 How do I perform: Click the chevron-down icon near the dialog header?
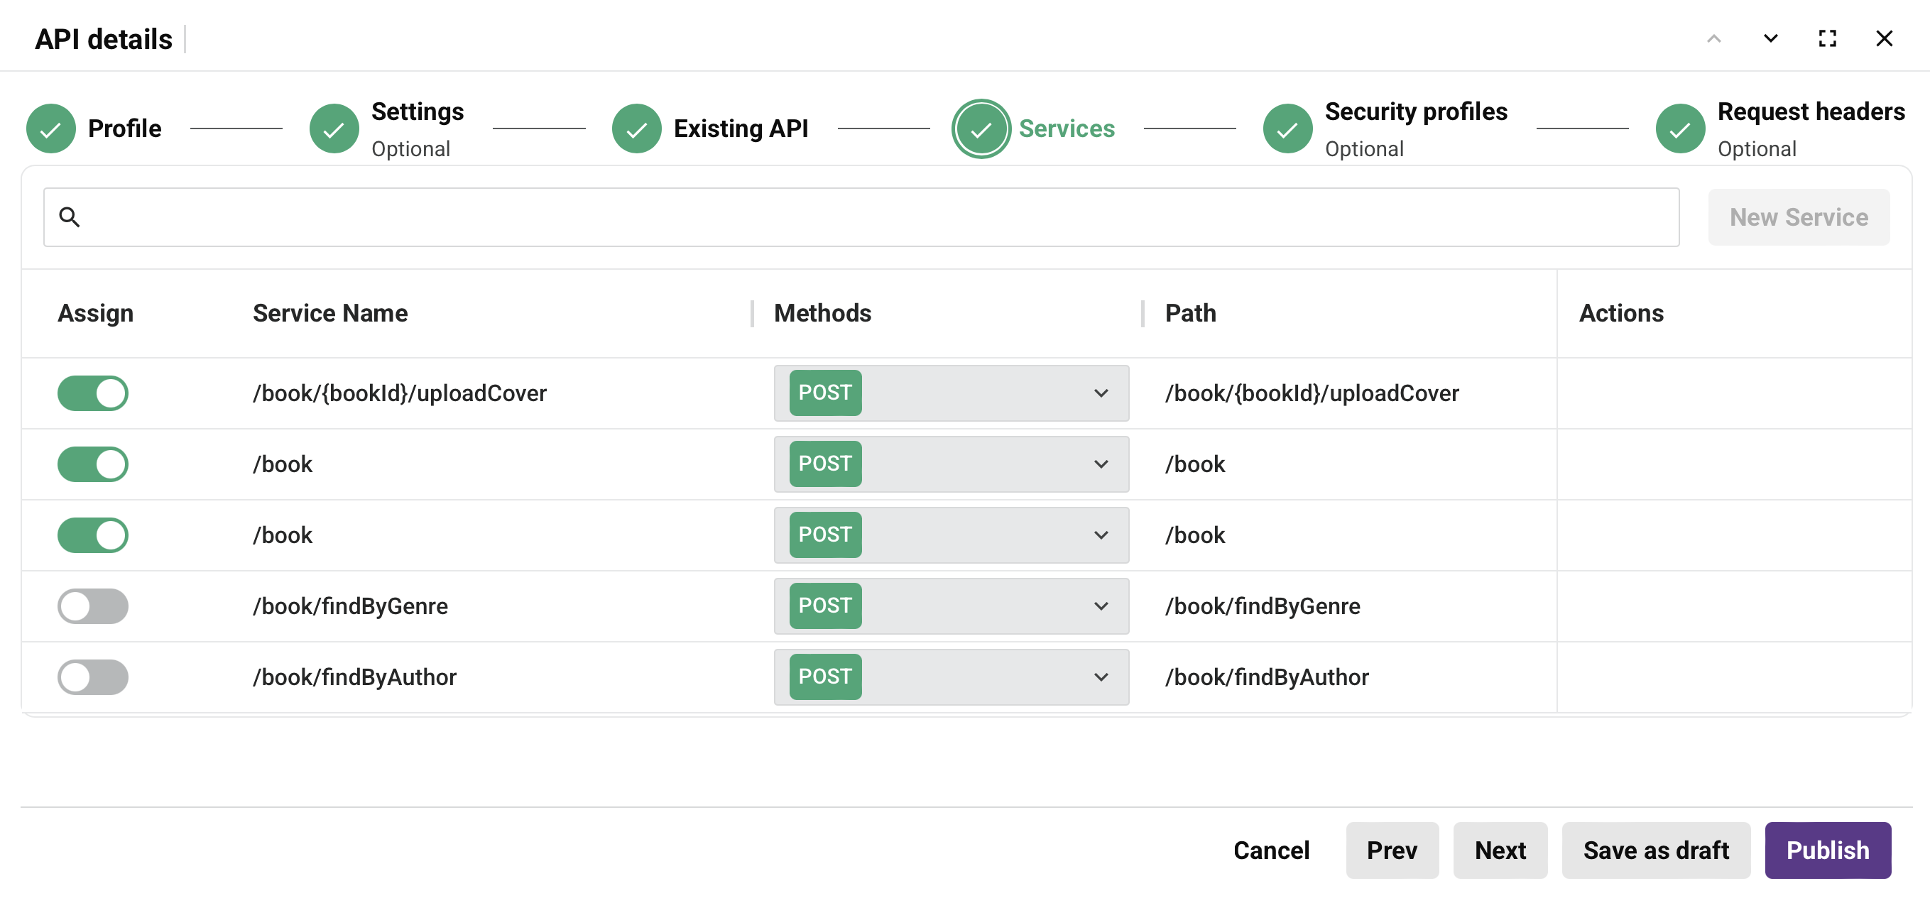tap(1770, 38)
